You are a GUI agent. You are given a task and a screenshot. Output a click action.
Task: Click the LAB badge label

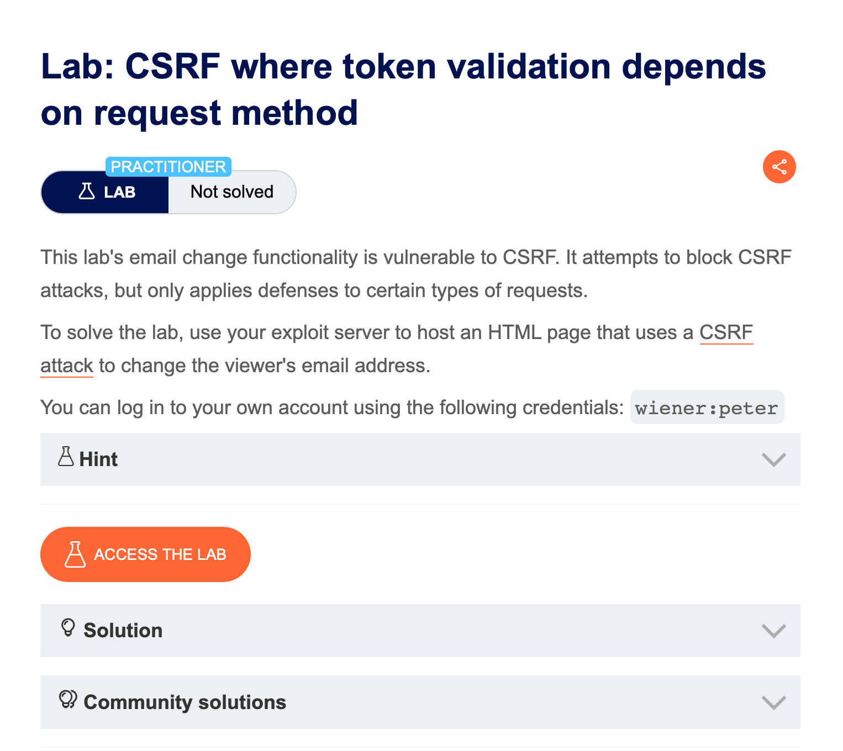point(119,192)
